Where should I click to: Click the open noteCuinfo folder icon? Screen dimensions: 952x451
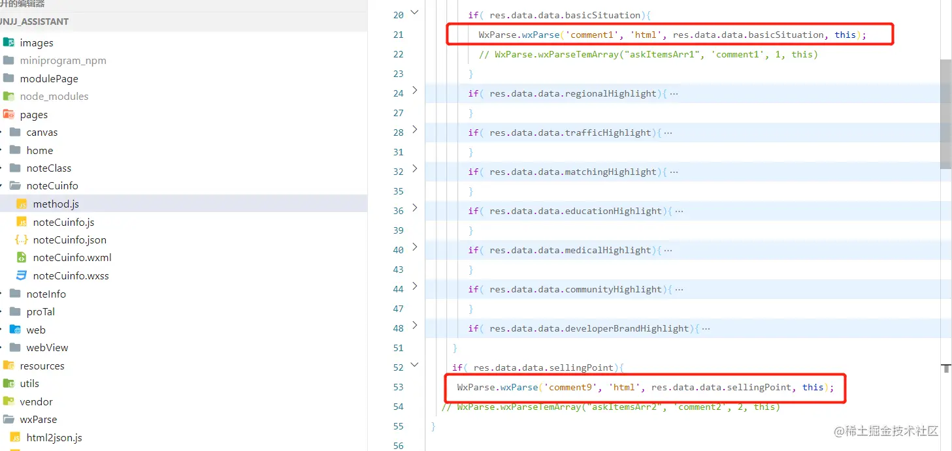click(x=15, y=185)
